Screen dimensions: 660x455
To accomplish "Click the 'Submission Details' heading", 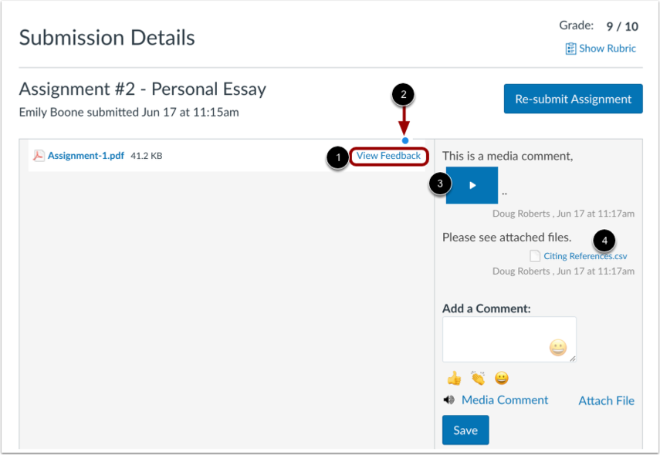I will coord(107,38).
